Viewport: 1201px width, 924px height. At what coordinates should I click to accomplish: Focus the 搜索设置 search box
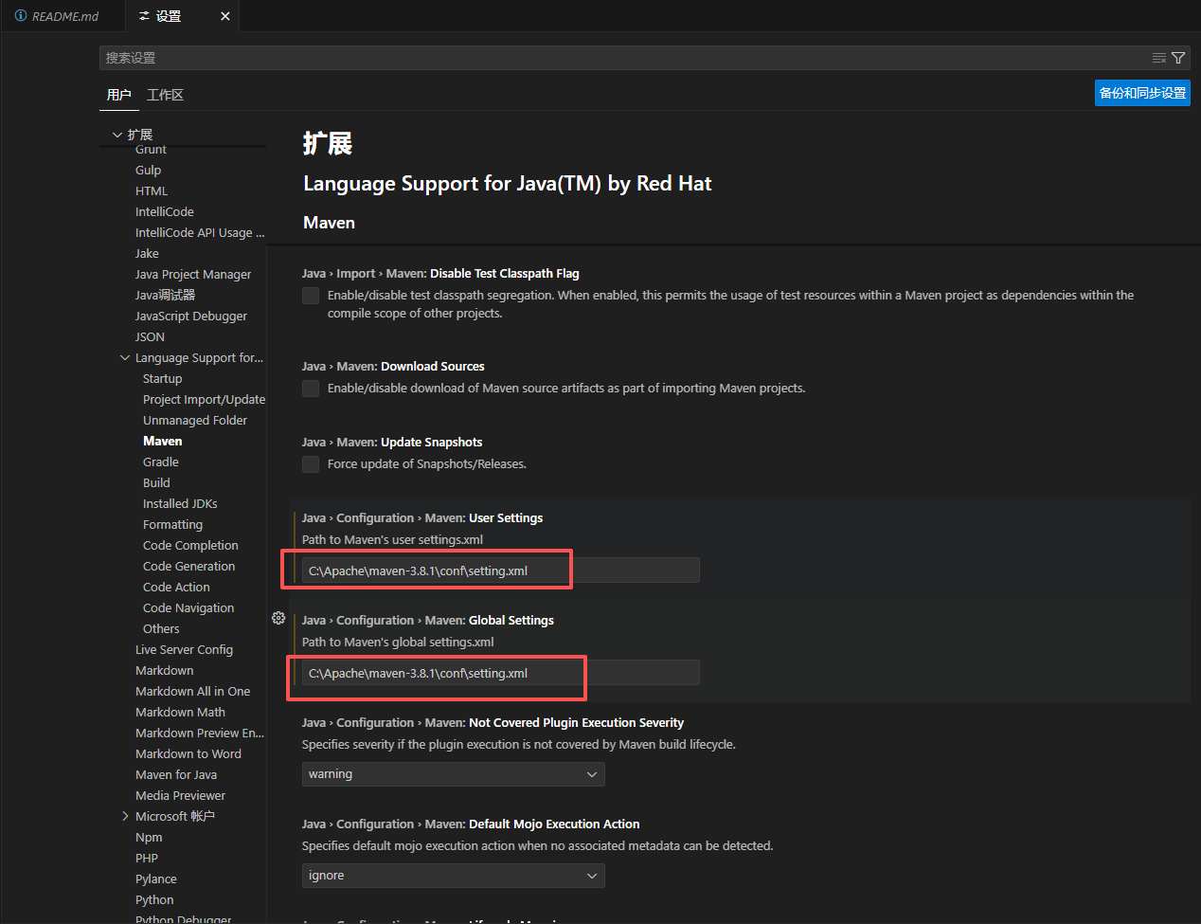(x=616, y=58)
